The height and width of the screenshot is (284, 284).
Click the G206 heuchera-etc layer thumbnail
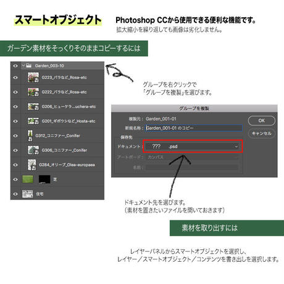[x=33, y=107]
